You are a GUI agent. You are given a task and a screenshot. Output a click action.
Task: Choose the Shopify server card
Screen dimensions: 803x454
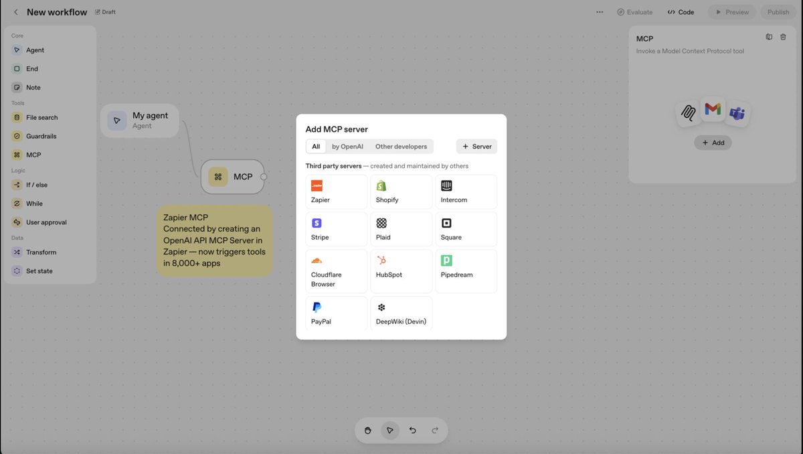pos(401,192)
